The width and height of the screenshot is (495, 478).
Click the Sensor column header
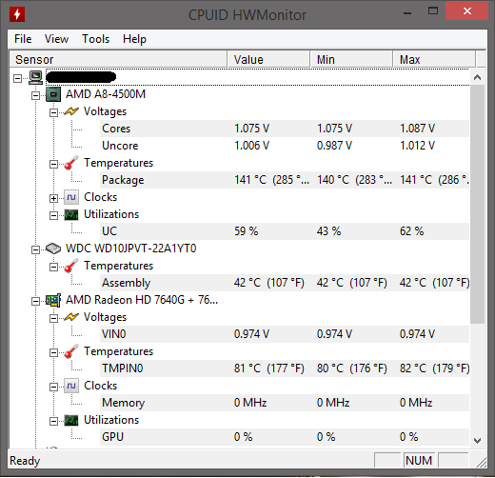[x=118, y=59]
